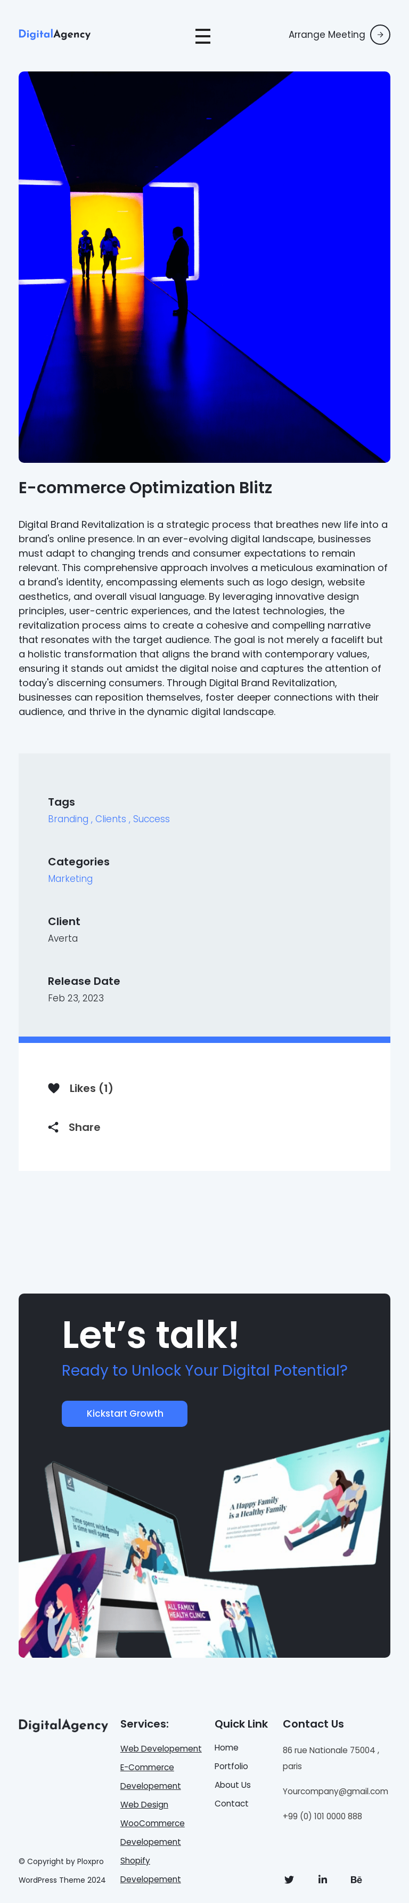The image size is (409, 1903).
Task: Click the blue corridor hero image
Action: (x=204, y=267)
